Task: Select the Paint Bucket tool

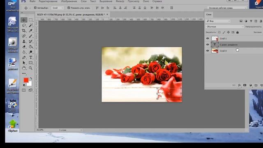Action: coord(30,46)
